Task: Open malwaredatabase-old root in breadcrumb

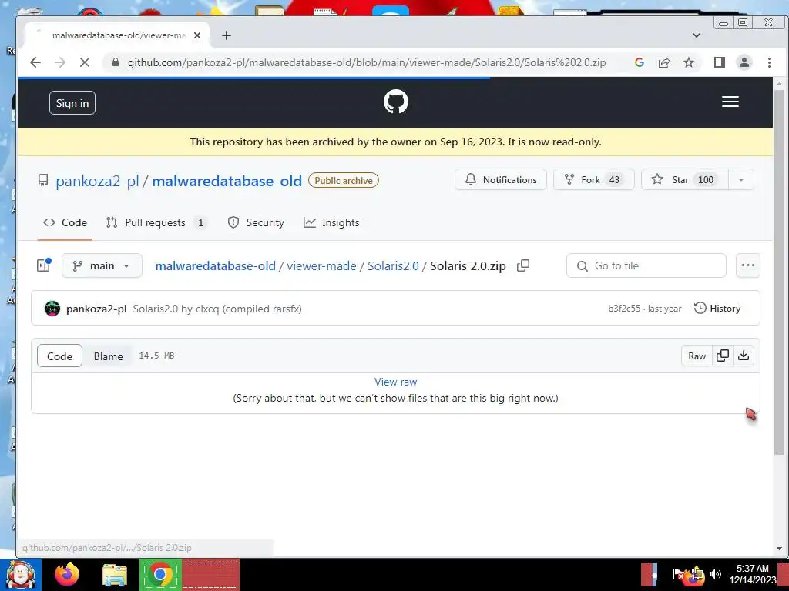Action: (x=216, y=265)
